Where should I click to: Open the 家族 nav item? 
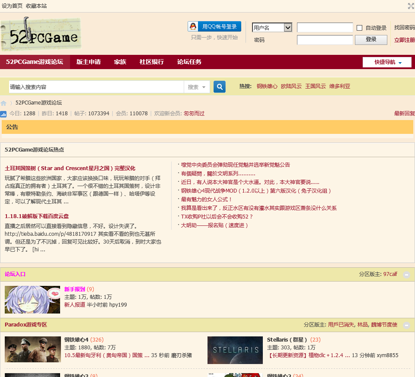point(120,62)
